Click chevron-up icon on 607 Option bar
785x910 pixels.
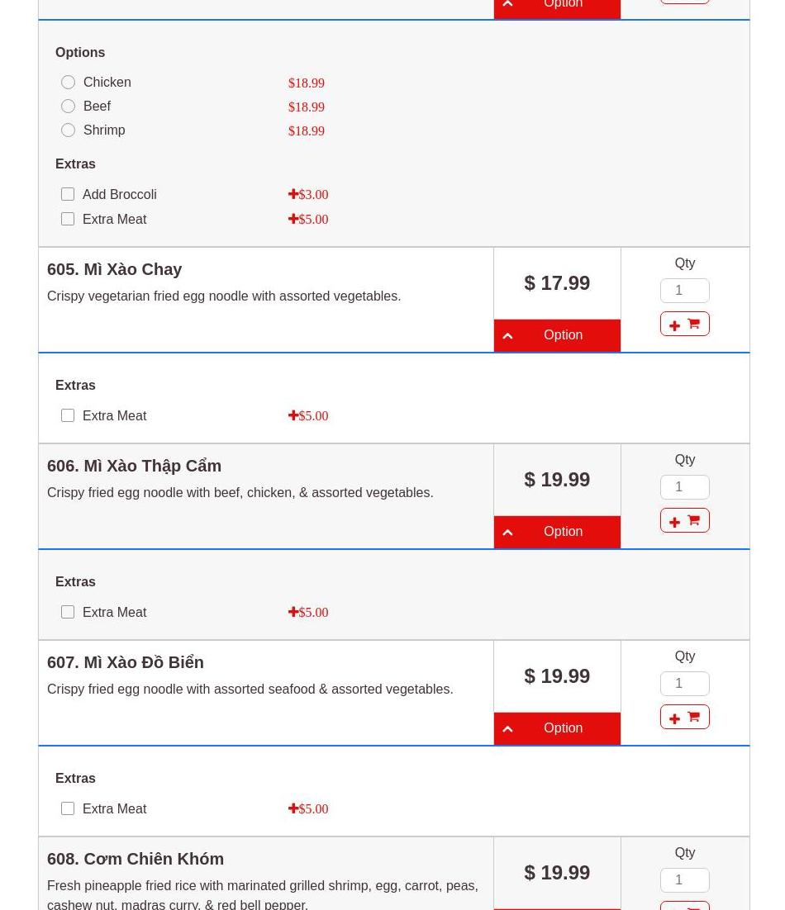[507, 729]
